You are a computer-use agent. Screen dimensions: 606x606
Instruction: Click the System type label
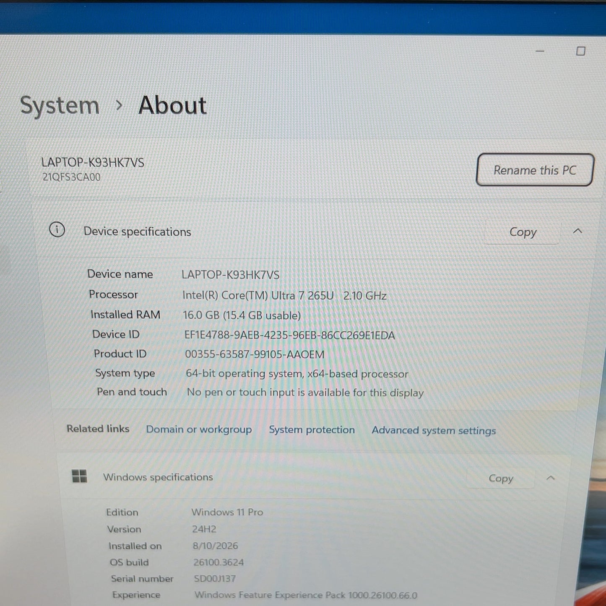(125, 373)
